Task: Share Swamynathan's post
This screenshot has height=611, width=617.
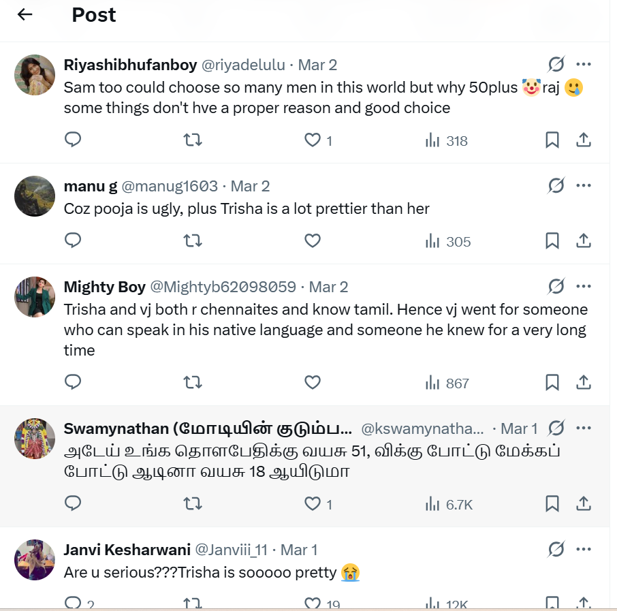Action: pyautogui.click(x=584, y=503)
